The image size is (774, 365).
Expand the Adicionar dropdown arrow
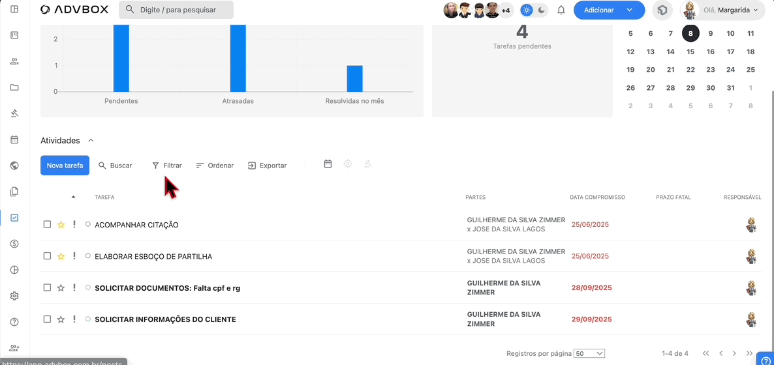click(x=629, y=10)
